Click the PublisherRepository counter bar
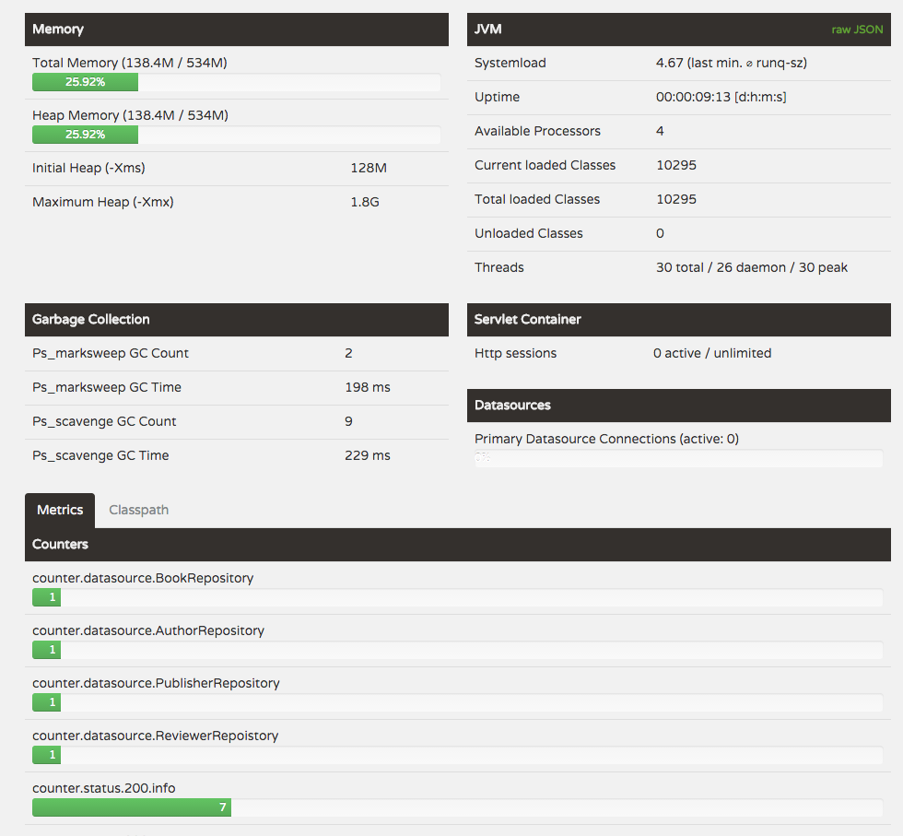Viewport: 903px width, 836px height. pyautogui.click(x=457, y=702)
